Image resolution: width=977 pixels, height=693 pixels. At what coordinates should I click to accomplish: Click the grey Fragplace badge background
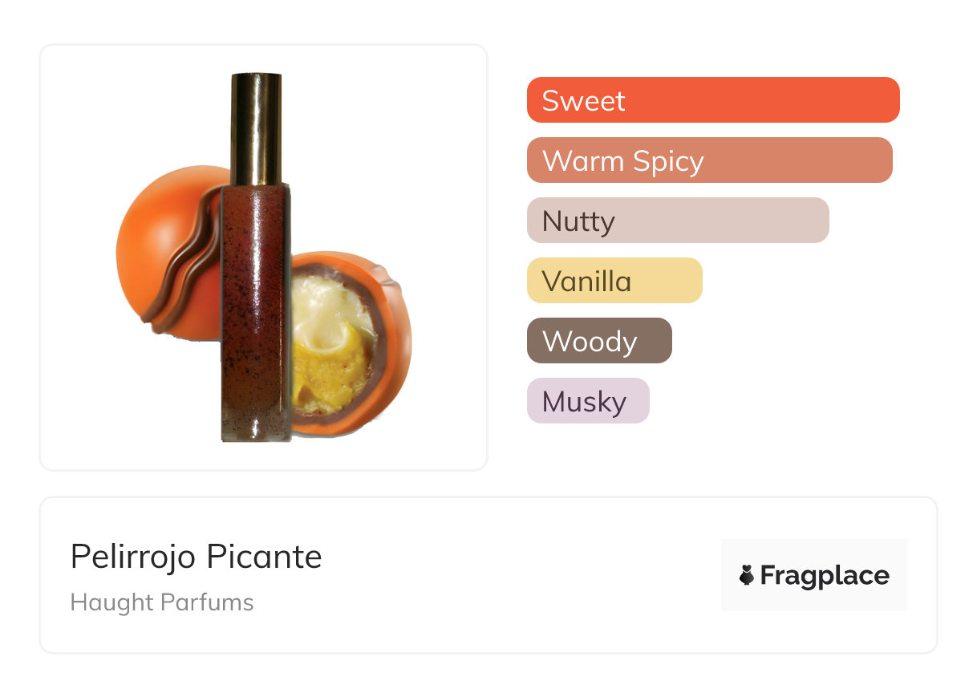813,549
